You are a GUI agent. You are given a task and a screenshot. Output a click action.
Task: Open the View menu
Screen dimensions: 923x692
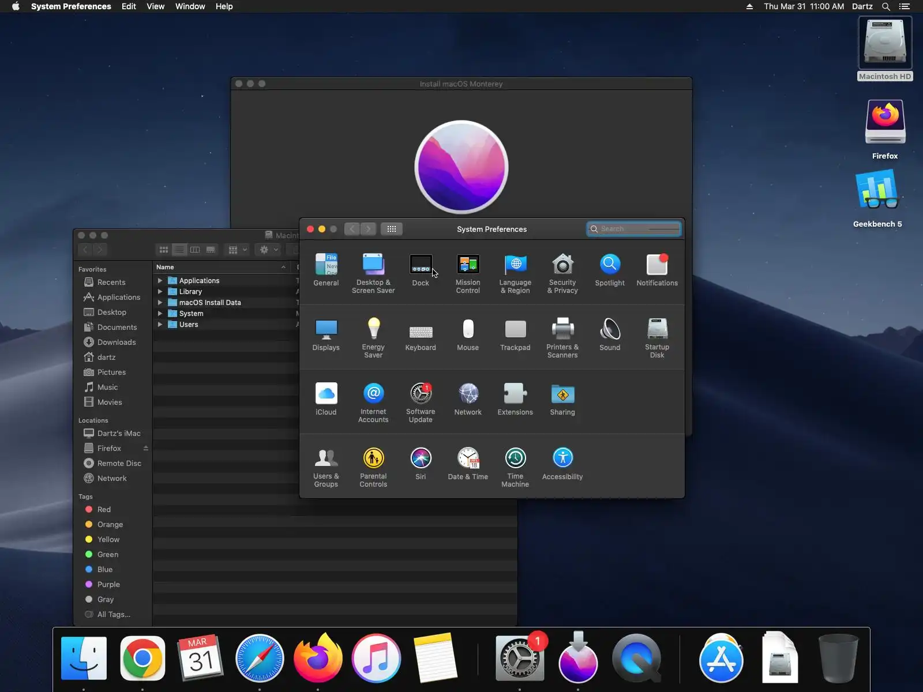click(x=155, y=6)
